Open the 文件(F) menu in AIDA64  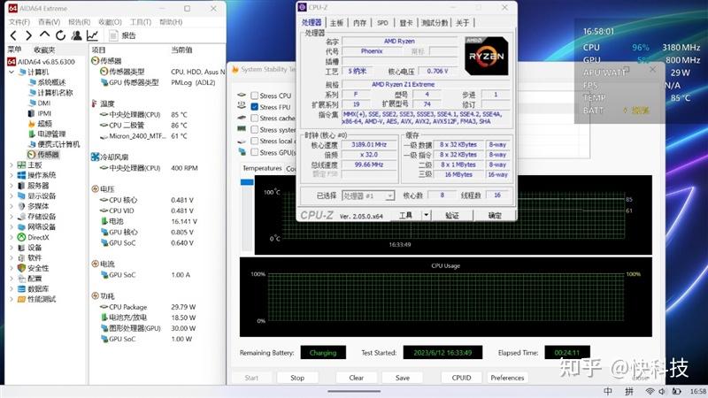point(19,22)
